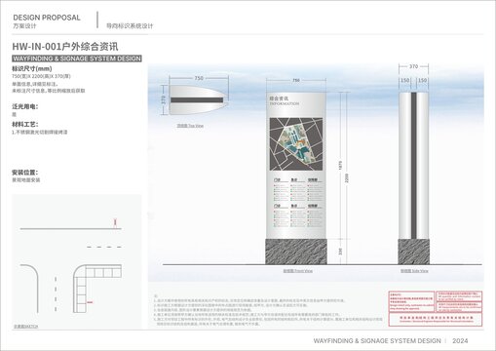Click the underlined Top View caption
Screen dimensions: 496x351
pyautogui.click(x=190, y=126)
